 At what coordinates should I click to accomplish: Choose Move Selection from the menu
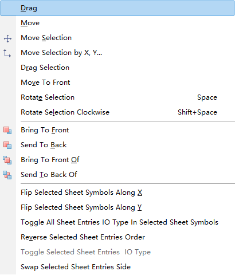pos(117,38)
